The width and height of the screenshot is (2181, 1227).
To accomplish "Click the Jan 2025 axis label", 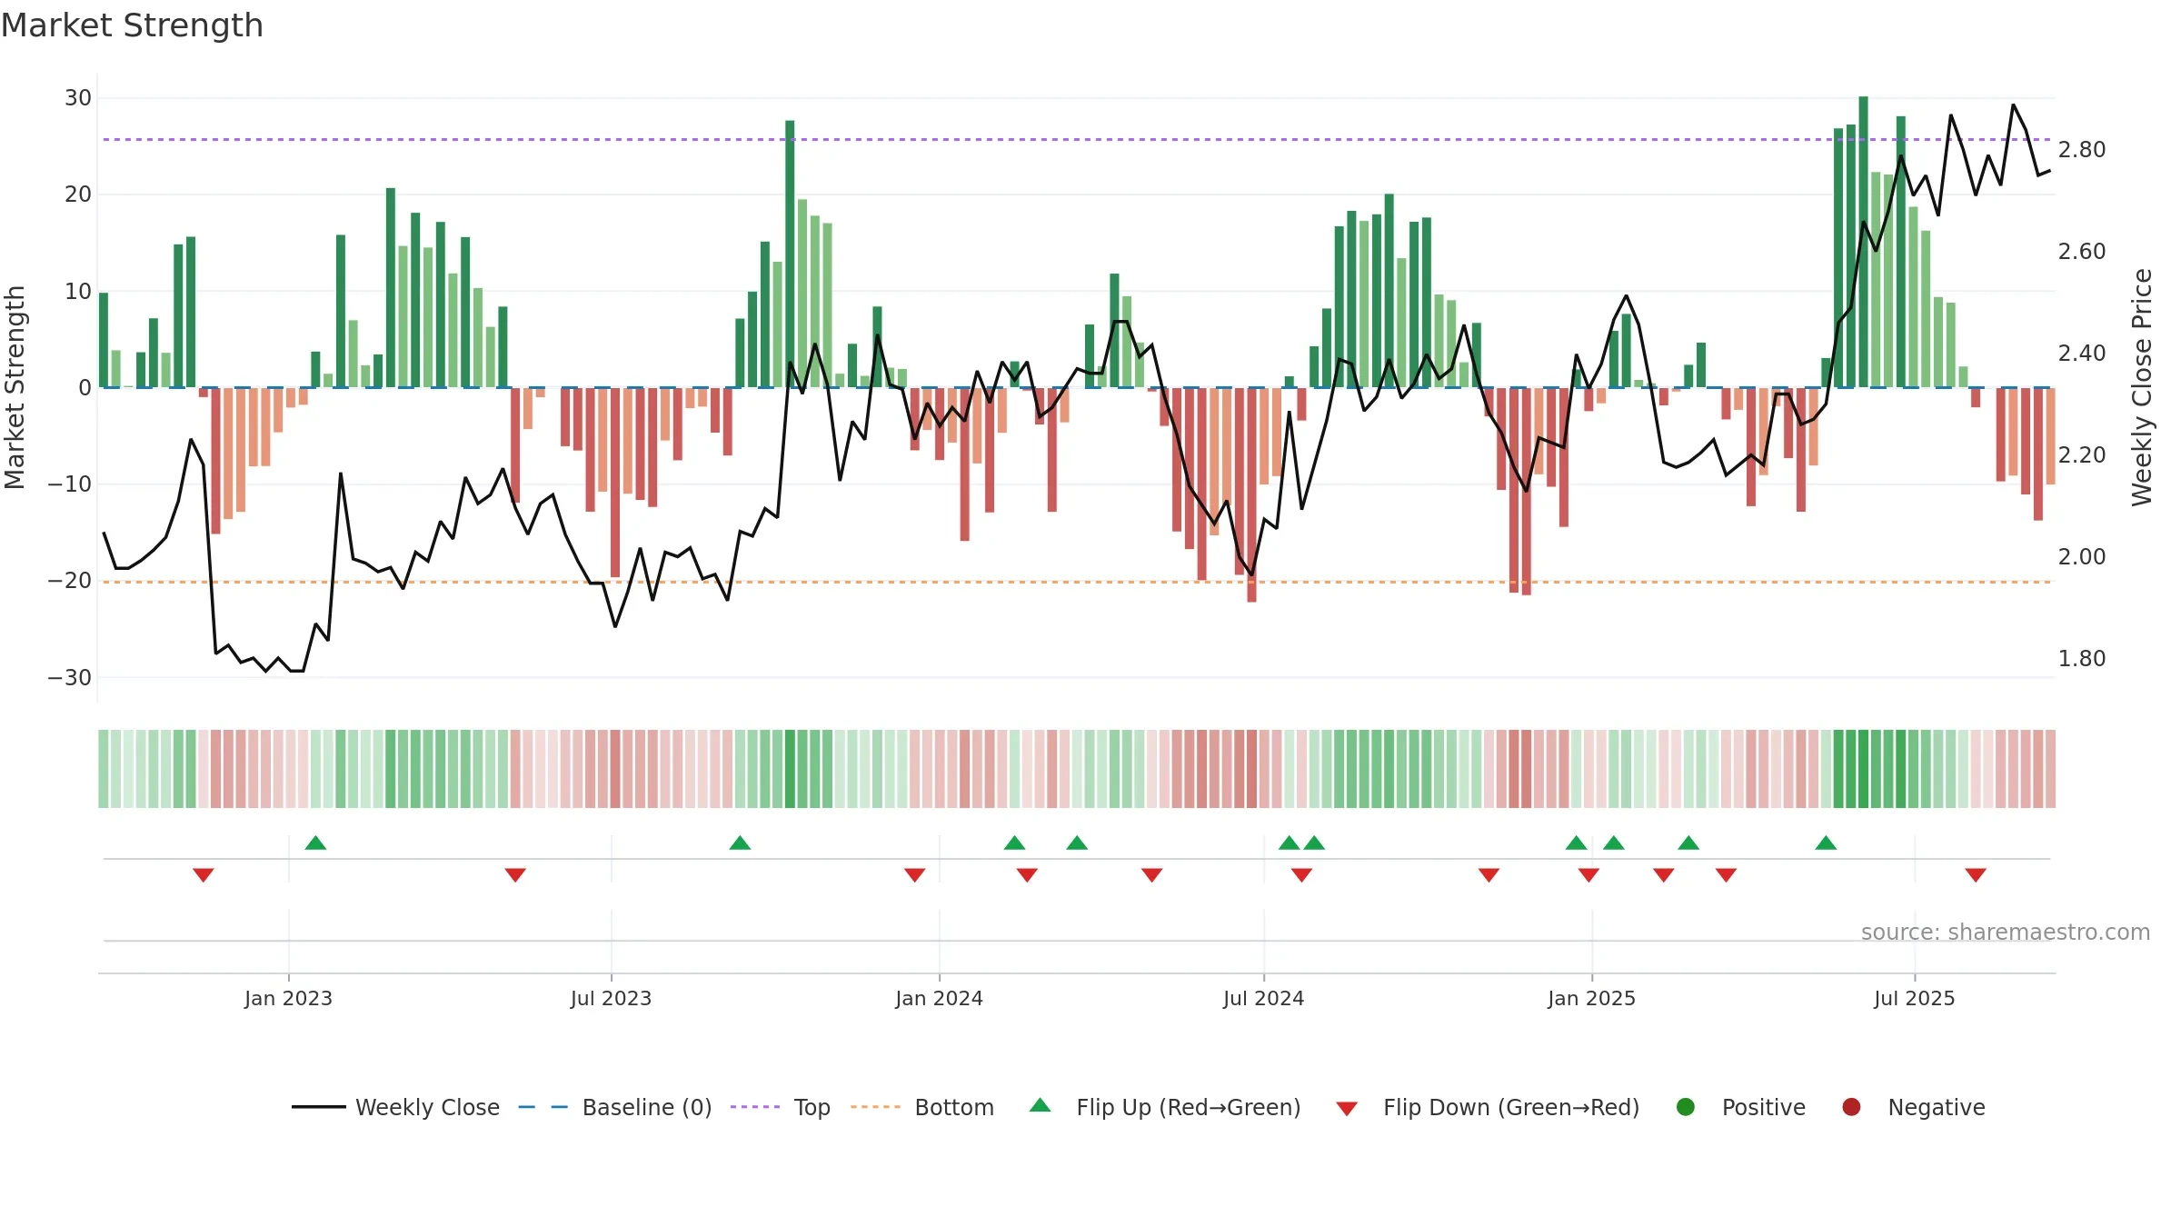I will coord(1591,999).
